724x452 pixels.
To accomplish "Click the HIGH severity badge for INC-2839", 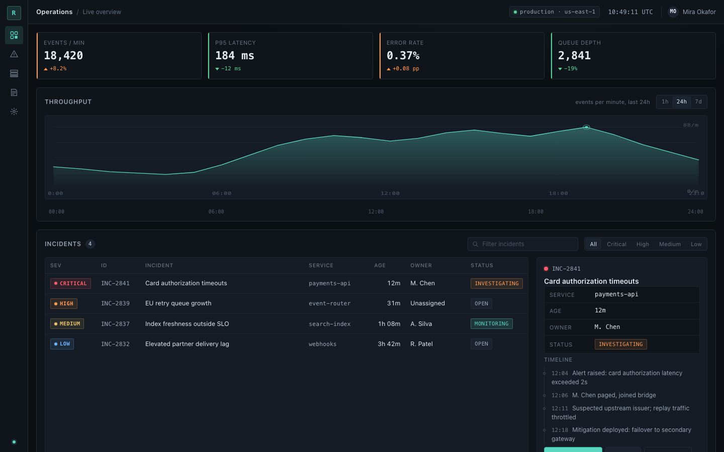I will coord(64,304).
